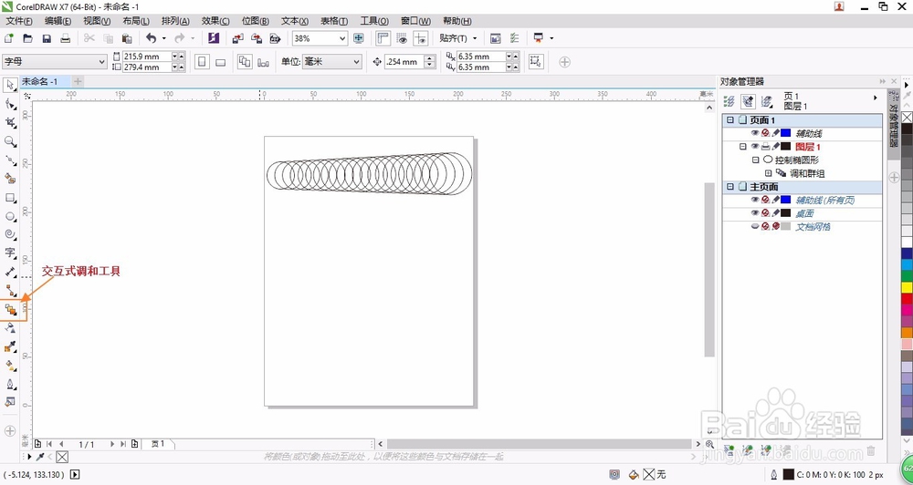The width and height of the screenshot is (913, 485).
Task: Open the units 毫米 dropdown
Action: click(356, 61)
